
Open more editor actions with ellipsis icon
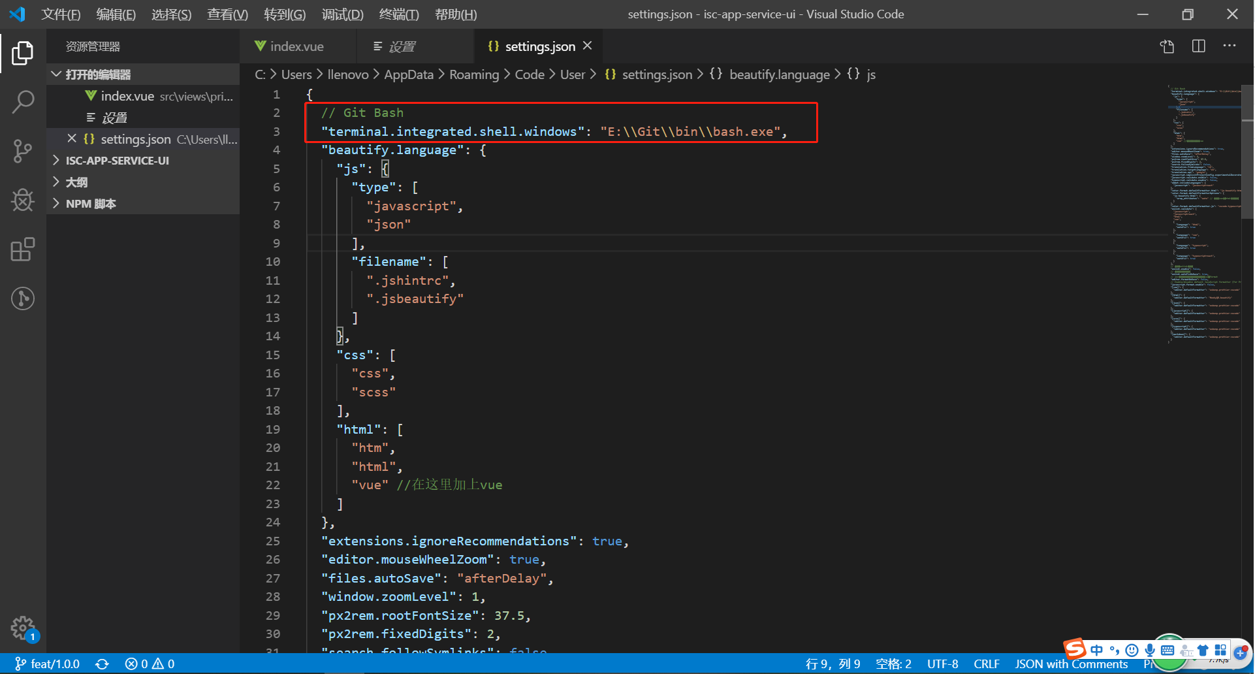click(x=1230, y=46)
